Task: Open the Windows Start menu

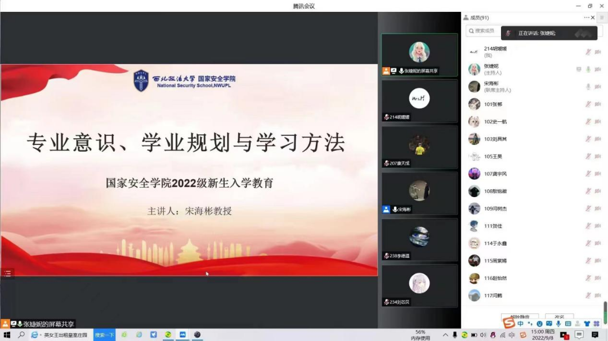Action: tap(7, 335)
